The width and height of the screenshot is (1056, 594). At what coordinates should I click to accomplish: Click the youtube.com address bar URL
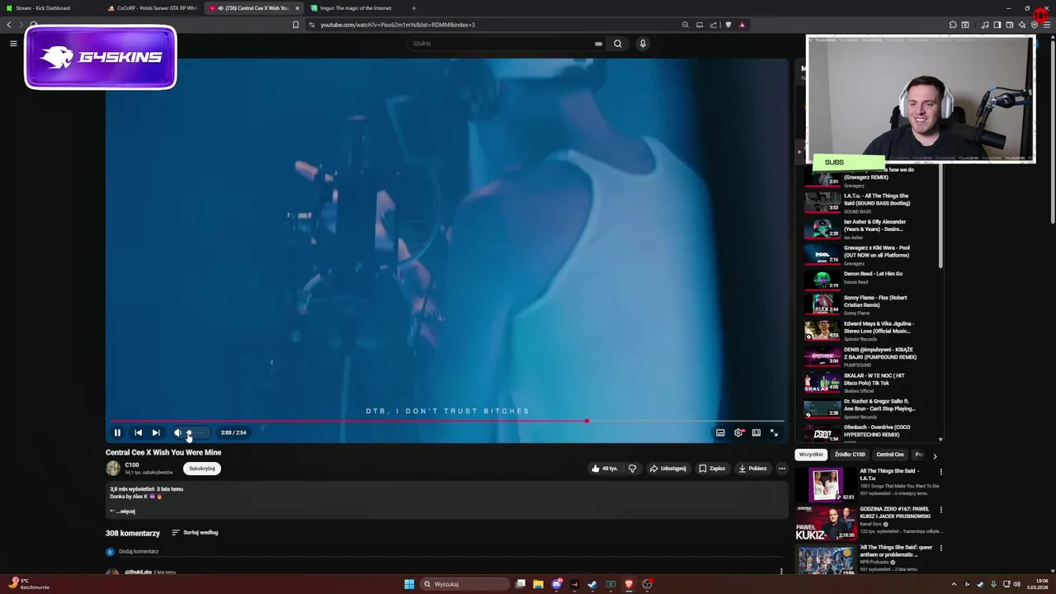[398, 25]
